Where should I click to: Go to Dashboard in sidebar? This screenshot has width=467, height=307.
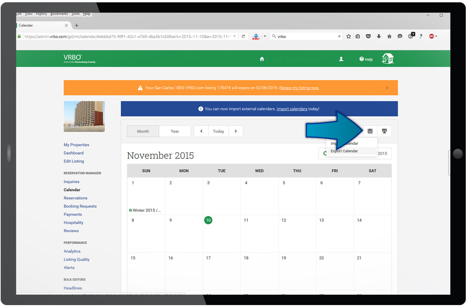[74, 153]
